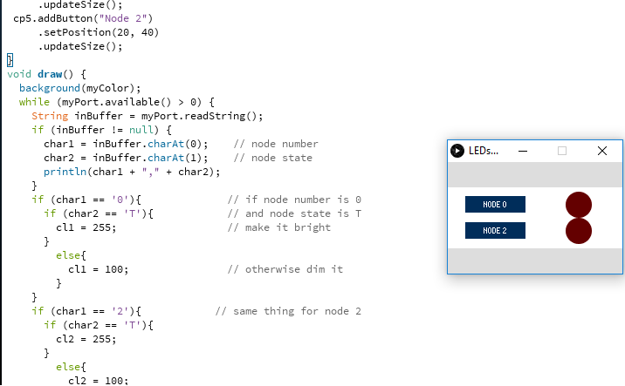This screenshot has width=625, height=386.
Task: Click 'String inBuffer = myPort.readString();'
Action: click(x=147, y=116)
